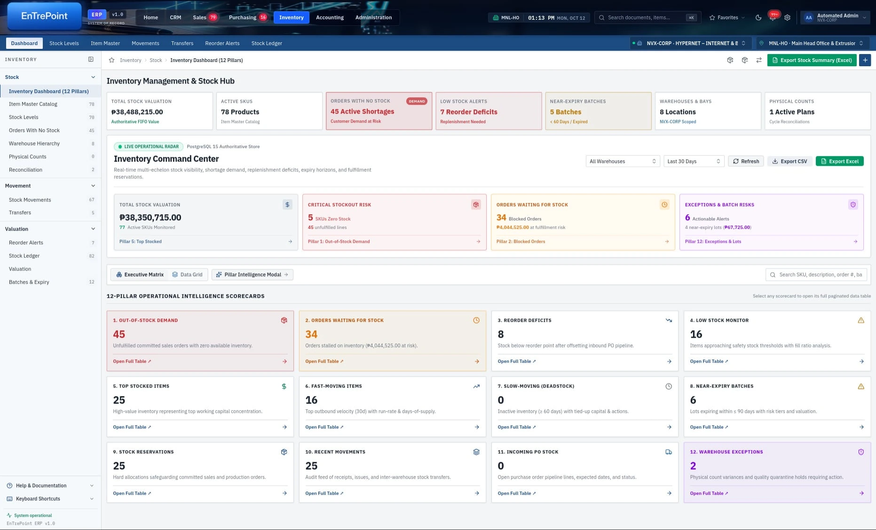Collapse the Valuation sidebar section
The width and height of the screenshot is (876, 530).
[50, 229]
